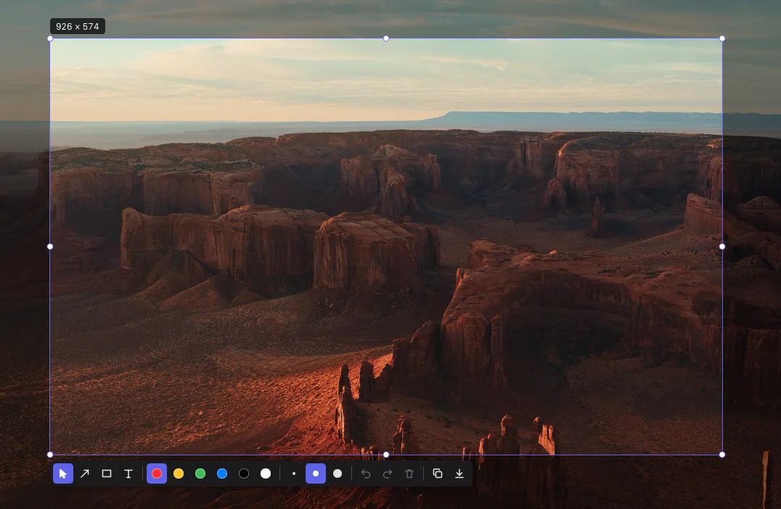Click the bottom-center selection edge handle
The image size is (781, 509).
pyautogui.click(x=386, y=455)
